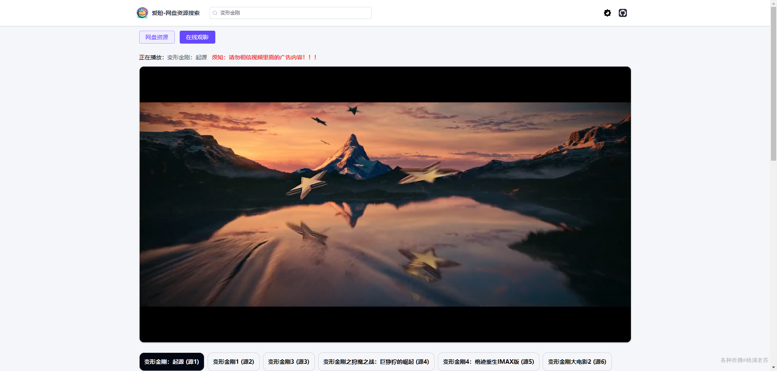
Task: Click the 爱盼-网盘资源搜索 site title
Action: (176, 13)
